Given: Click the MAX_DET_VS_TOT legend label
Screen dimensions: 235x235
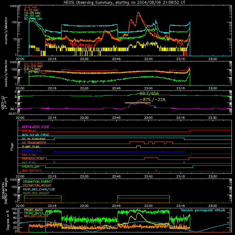Looking at the screenshot, I should tap(36, 216).
